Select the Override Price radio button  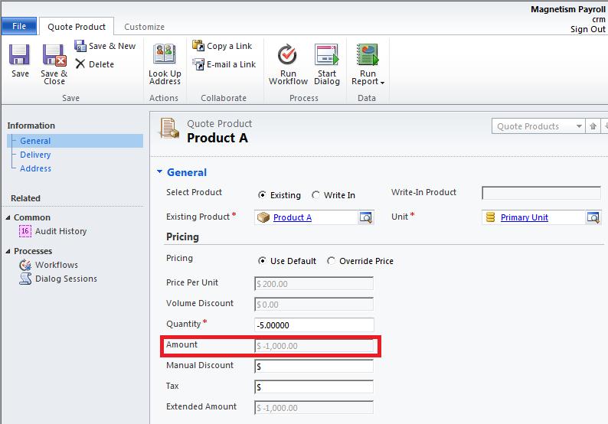332,261
